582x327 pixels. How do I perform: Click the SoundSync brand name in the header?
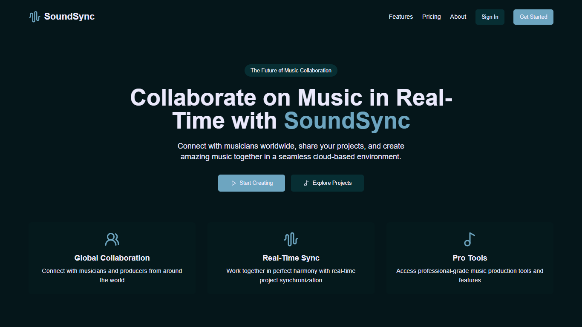tap(69, 17)
